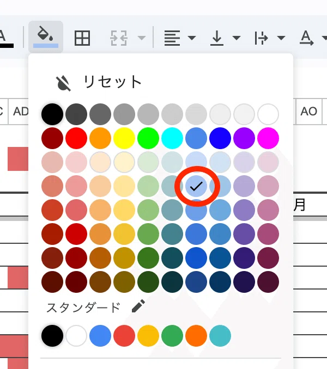Choose the standard green swatch in スタンダード row
The width and height of the screenshot is (327, 369).
(x=172, y=336)
